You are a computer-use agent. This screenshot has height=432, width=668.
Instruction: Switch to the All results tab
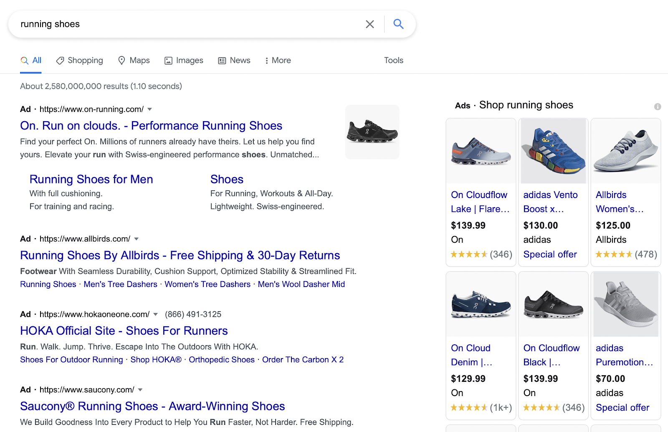pos(31,61)
